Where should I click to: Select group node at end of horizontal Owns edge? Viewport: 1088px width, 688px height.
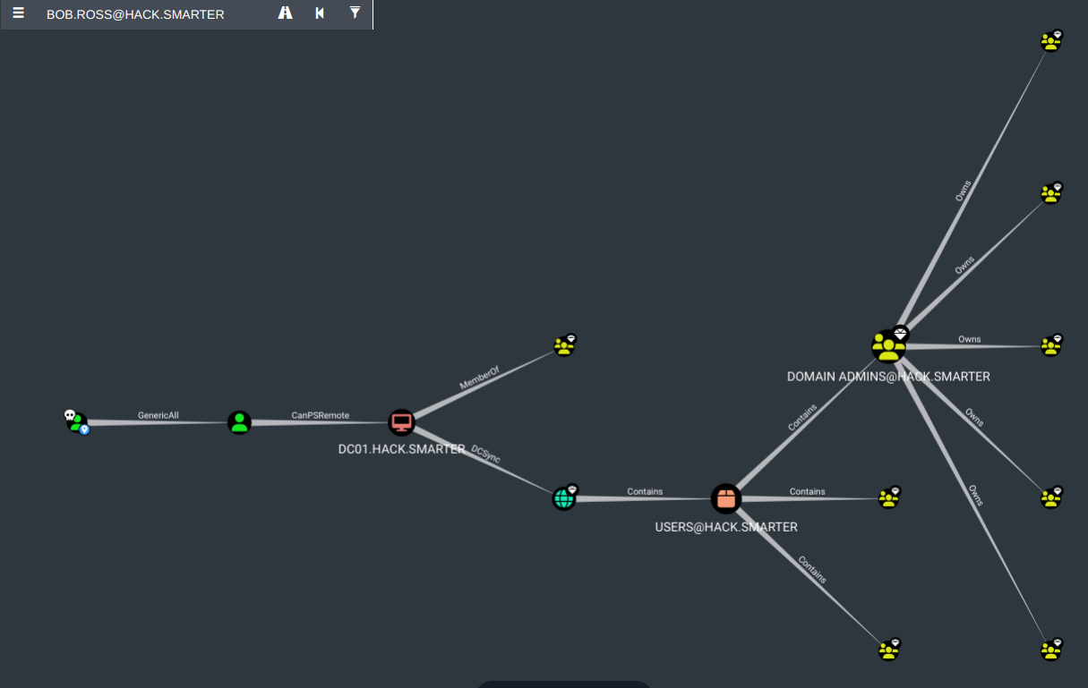click(1051, 346)
